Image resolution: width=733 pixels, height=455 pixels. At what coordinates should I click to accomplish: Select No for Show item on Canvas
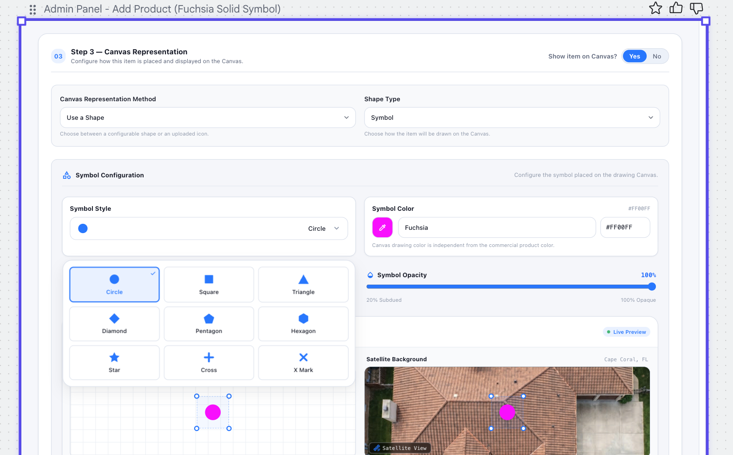coord(657,56)
